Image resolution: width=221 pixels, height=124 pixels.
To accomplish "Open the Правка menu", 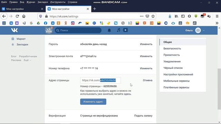I will (13, 2).
